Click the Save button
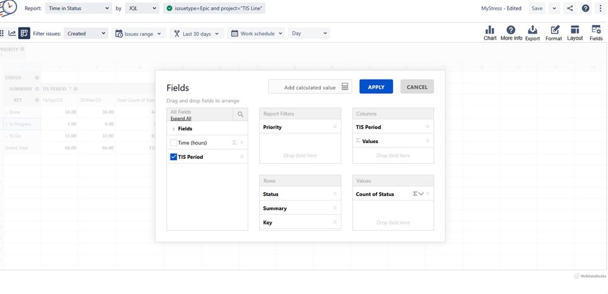The image size is (608, 294). (537, 8)
